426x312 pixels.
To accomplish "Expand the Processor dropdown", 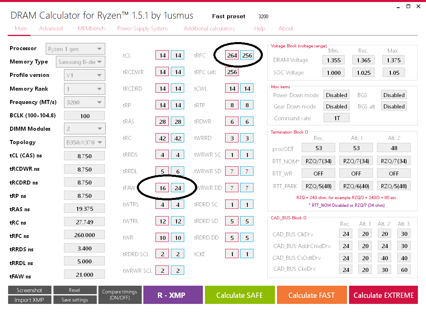I will [x=76, y=49].
